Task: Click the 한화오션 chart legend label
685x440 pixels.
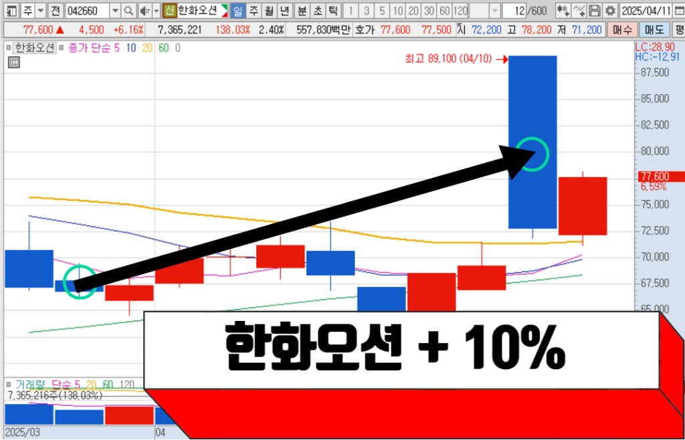Action: click(x=35, y=47)
